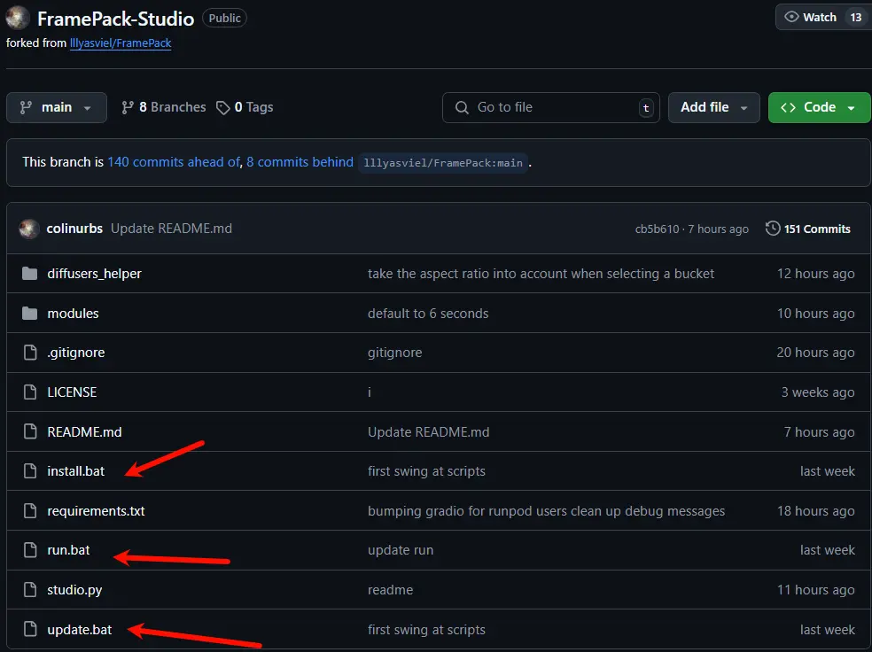The width and height of the screenshot is (872, 652).
Task: Click the commit history clock icon
Action: [772, 228]
